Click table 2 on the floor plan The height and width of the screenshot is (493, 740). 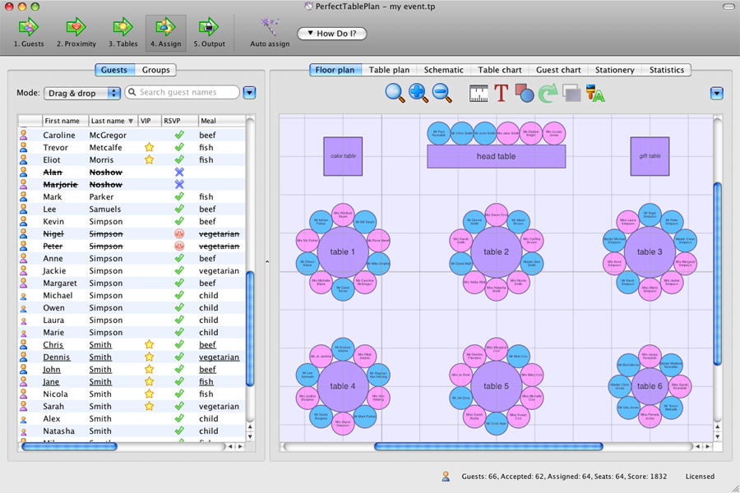(496, 251)
